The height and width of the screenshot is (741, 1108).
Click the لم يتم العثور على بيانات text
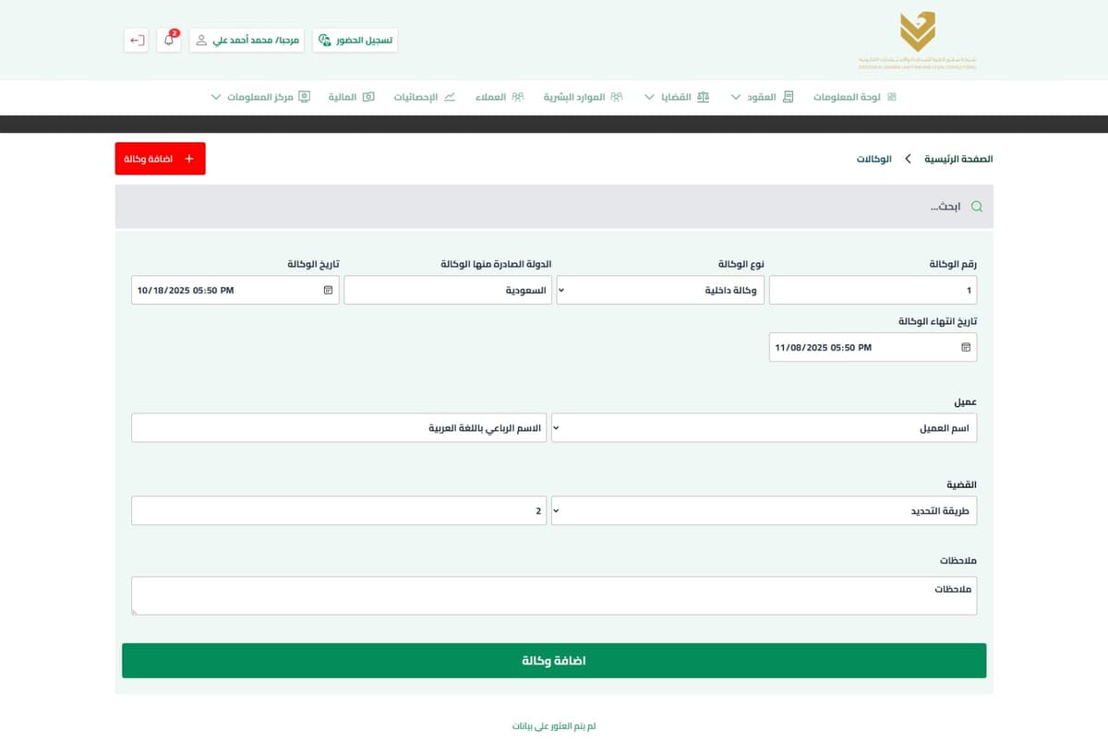pyautogui.click(x=554, y=726)
